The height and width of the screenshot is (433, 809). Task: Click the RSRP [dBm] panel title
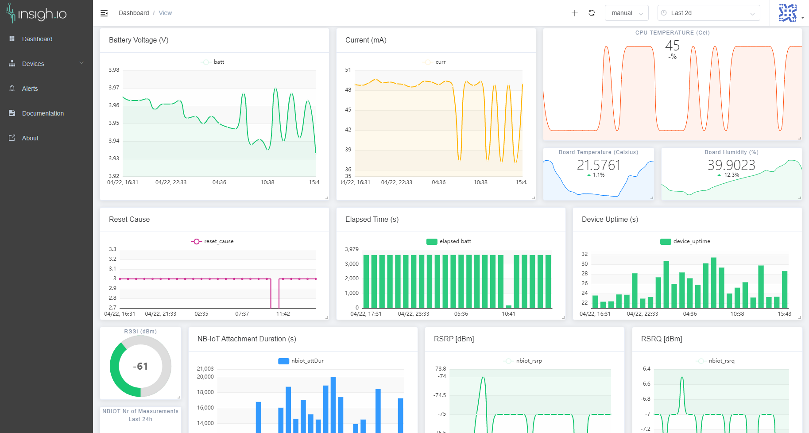pyautogui.click(x=454, y=339)
